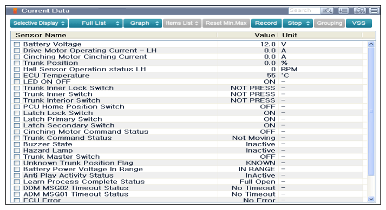Tick the Latch Primary Switch checkbox
Screen dimensions: 386x210
point(17,119)
